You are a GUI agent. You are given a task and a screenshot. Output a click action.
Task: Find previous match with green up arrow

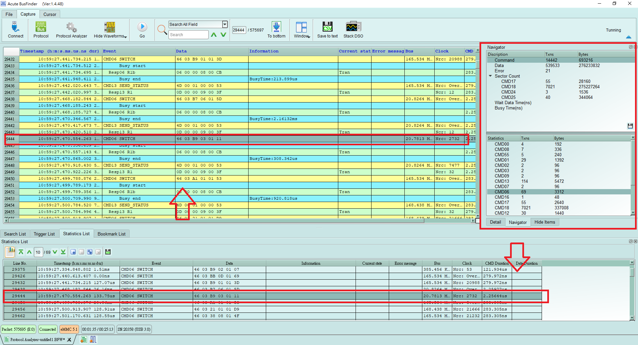[x=214, y=34]
